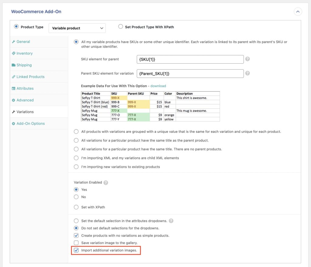Select the Attributes table icon
This screenshot has height=267, width=311.
(x=14, y=88)
